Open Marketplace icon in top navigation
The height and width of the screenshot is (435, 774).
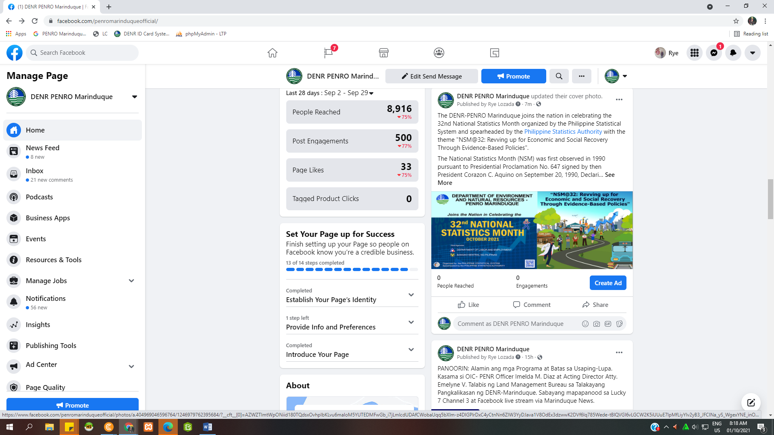point(383,53)
